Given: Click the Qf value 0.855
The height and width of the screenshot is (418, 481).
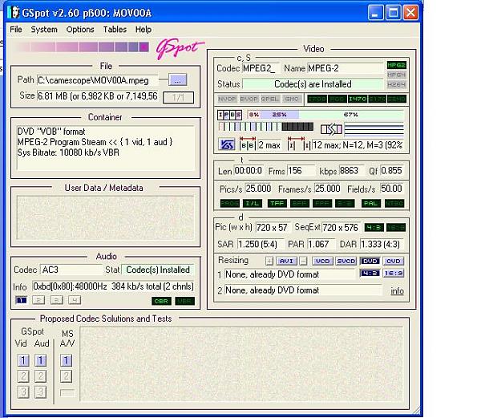Looking at the screenshot, I should (x=392, y=171).
